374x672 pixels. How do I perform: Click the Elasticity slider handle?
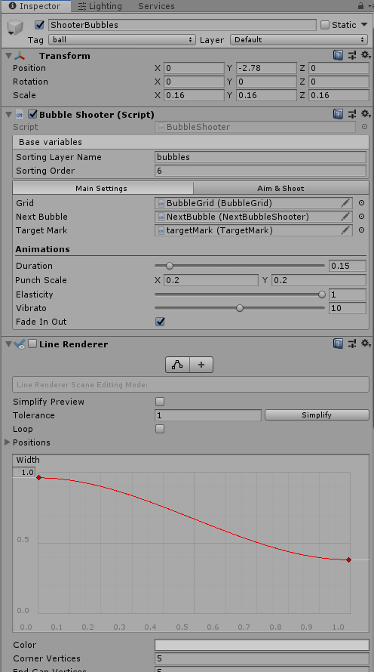click(322, 294)
